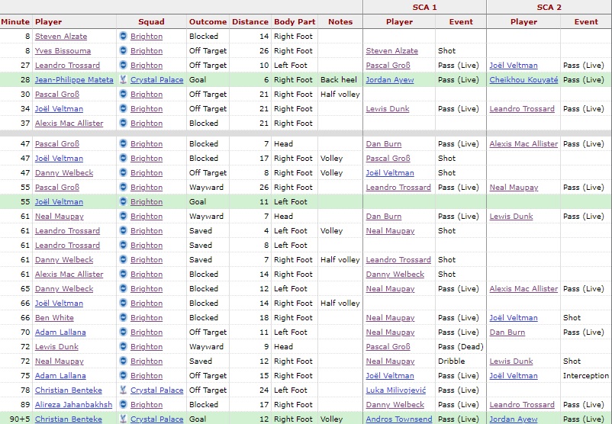Screen dimensions: 612x424
Task: Open Yves Bissouma player link
Action: (63, 50)
